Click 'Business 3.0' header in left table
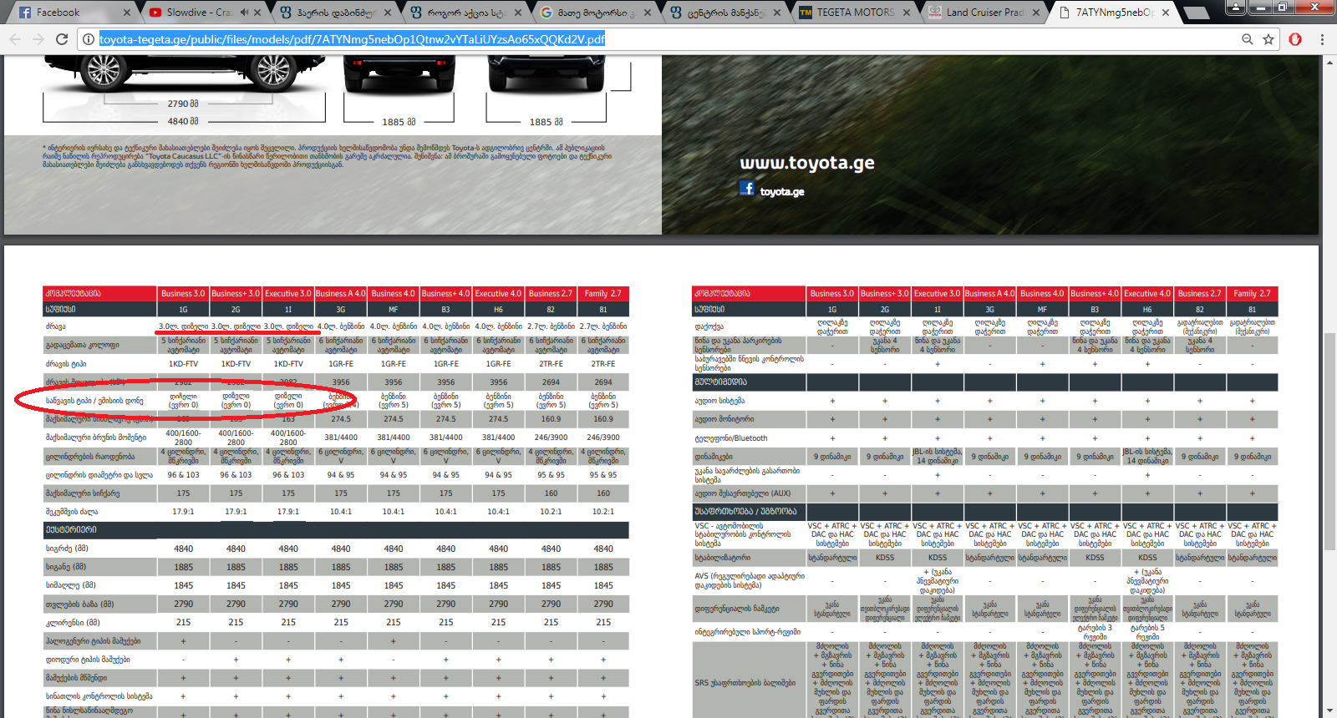1337x718 pixels. coord(183,294)
